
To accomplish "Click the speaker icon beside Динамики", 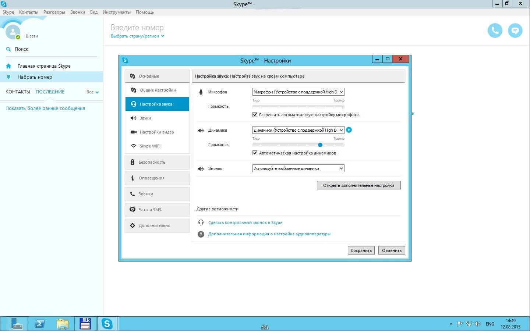I will (x=201, y=130).
